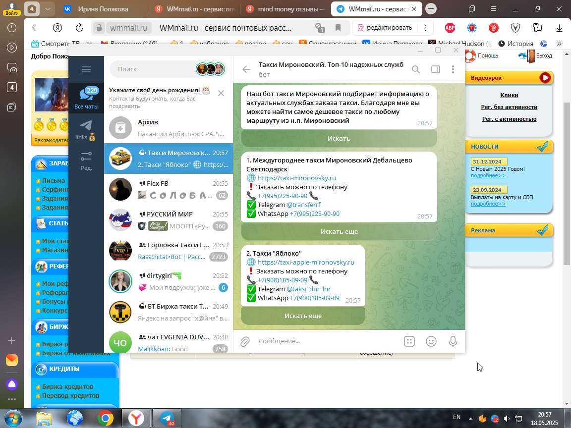The image size is (571, 428).
Task: Switch to 'Ирина Полякова' VK tab
Action: [104, 9]
